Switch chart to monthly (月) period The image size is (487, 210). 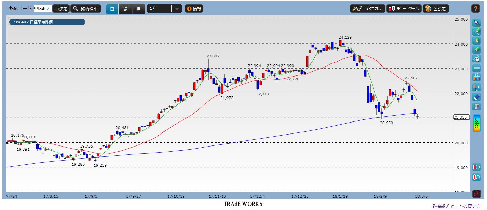[138, 9]
